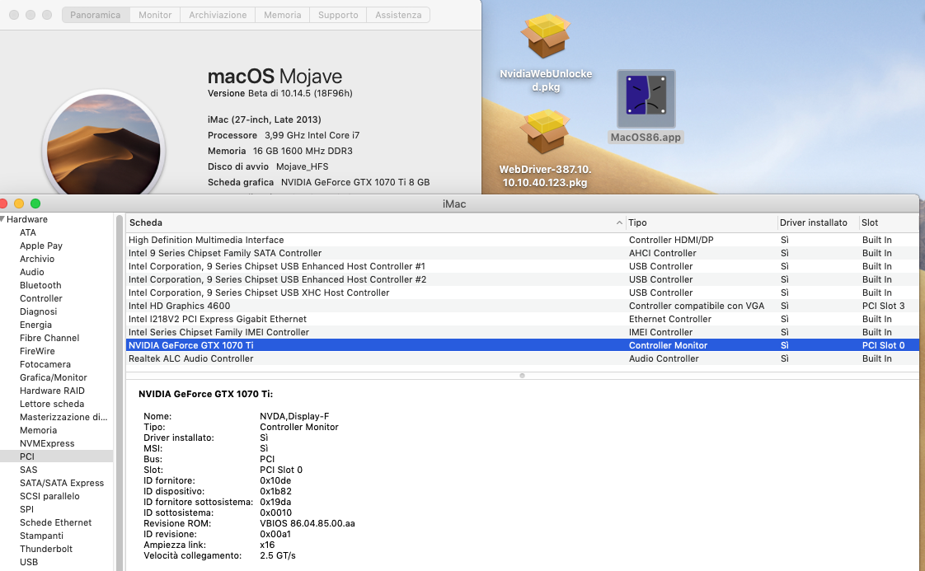Switch to the Monitor tab
This screenshot has width=925, height=571.
[x=155, y=15]
